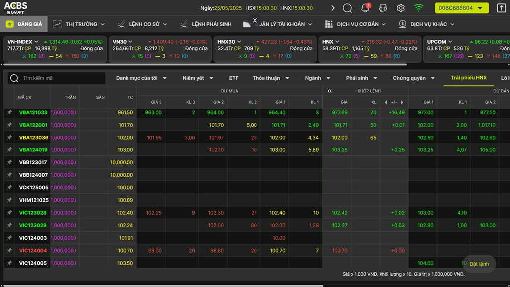This screenshot has height=287, width=510.
Task: Expand the VN30 index chevron
Action: [x=130, y=42]
